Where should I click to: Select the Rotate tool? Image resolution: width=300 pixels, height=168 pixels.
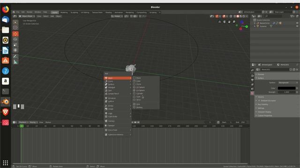pyautogui.click(x=15, y=39)
